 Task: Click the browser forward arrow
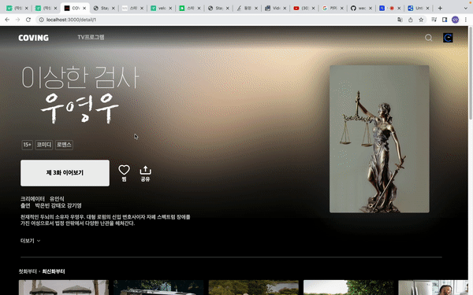click(18, 20)
